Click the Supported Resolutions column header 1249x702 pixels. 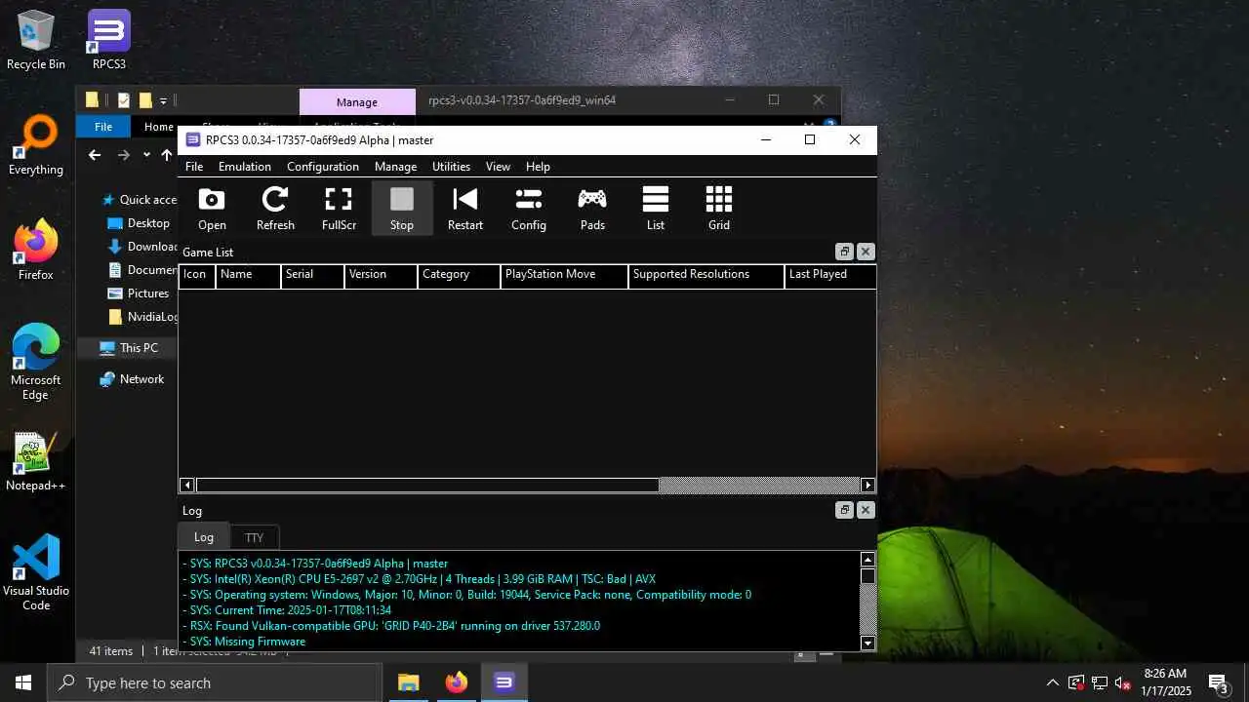(x=705, y=276)
